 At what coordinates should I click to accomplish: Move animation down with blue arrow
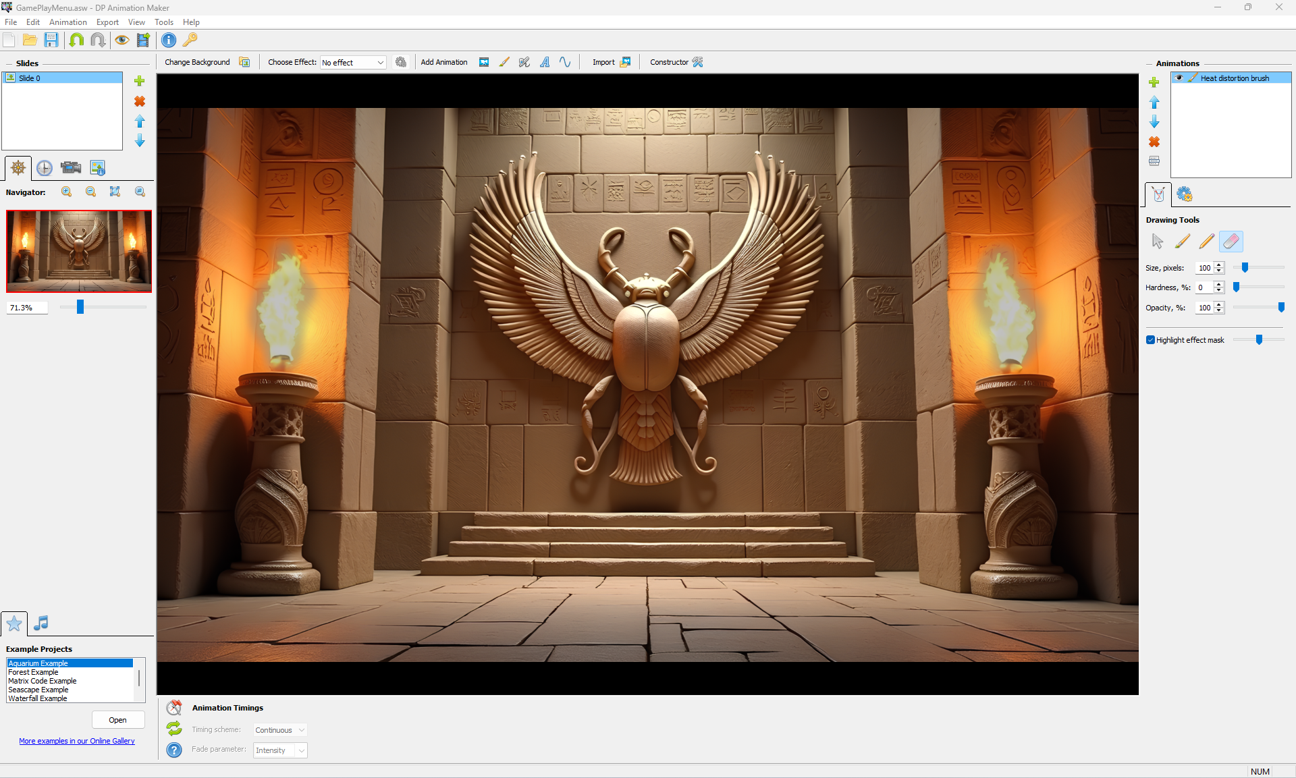pos(1154,122)
